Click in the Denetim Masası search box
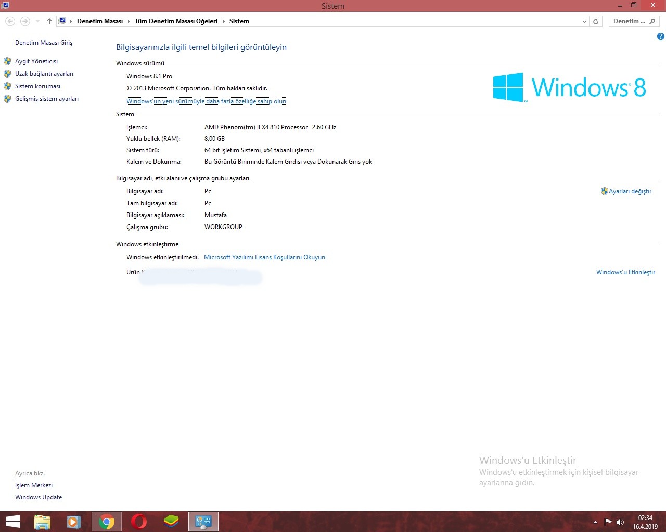This screenshot has width=666, height=532. click(x=630, y=21)
